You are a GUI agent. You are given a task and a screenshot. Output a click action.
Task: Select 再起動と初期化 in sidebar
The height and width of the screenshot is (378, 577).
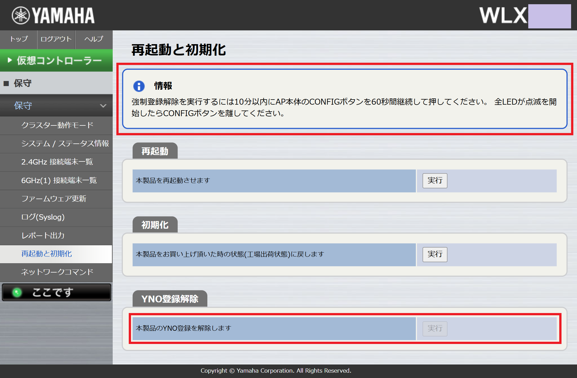tap(56, 254)
